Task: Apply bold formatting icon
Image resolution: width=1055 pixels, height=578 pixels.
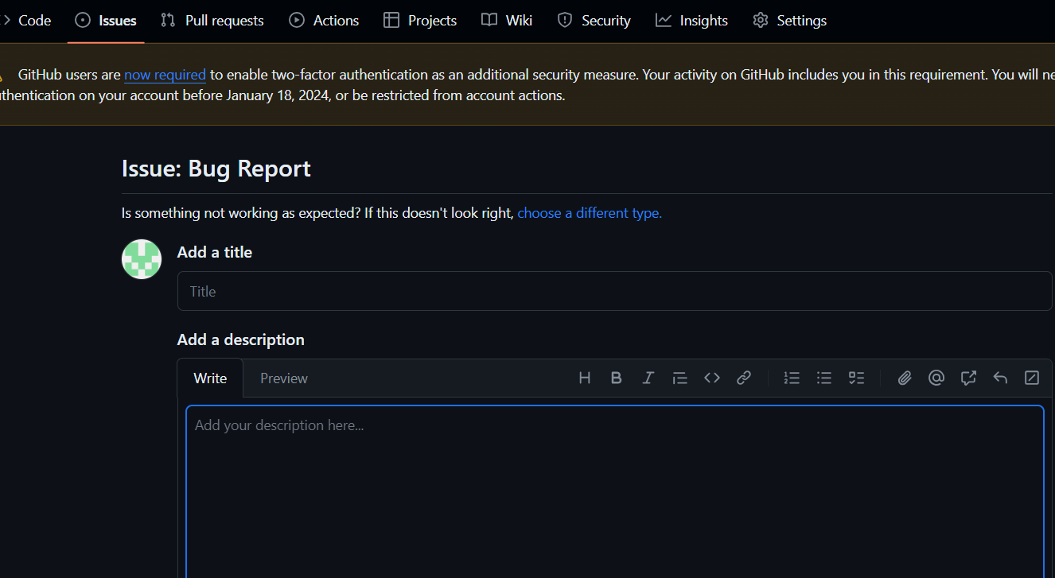Action: 617,378
